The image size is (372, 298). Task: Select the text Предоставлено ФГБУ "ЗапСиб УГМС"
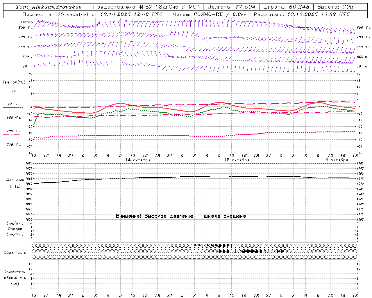pos(146,7)
